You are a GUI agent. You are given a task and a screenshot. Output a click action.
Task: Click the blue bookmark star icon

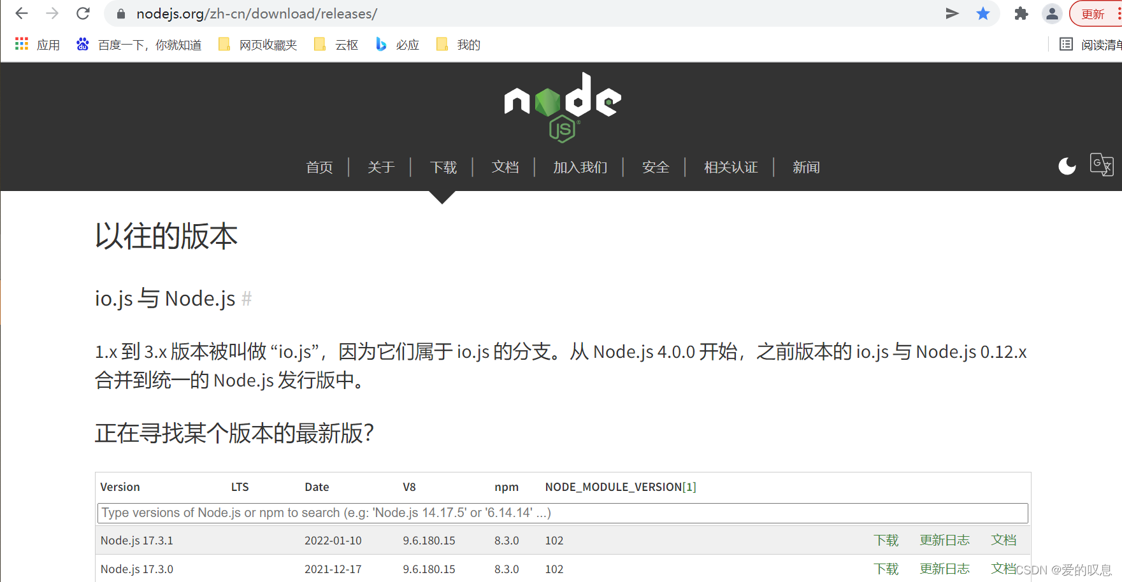tap(983, 13)
